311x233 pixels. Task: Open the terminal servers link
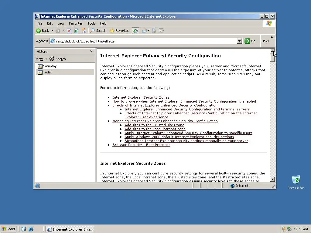[x=187, y=109]
